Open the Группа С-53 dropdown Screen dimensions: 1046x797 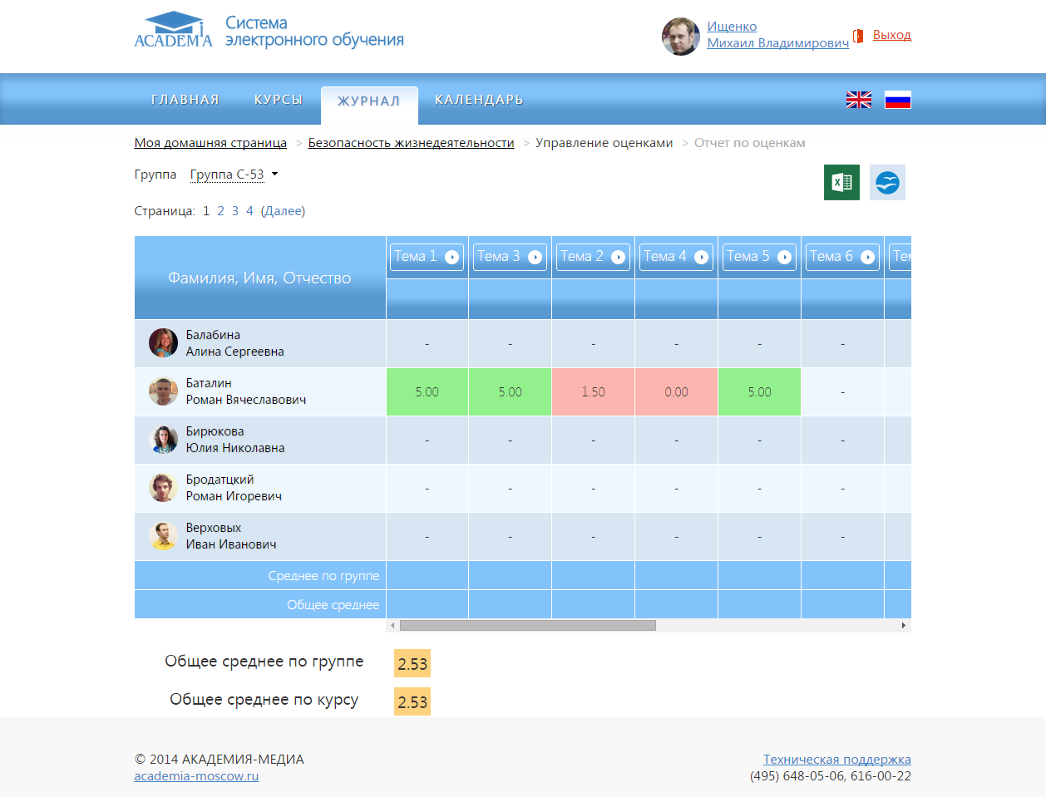[x=234, y=175]
